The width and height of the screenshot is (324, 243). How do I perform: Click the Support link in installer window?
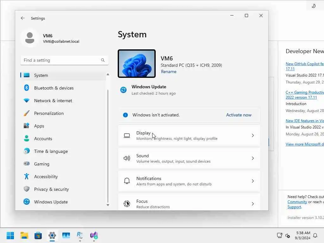(x=294, y=207)
